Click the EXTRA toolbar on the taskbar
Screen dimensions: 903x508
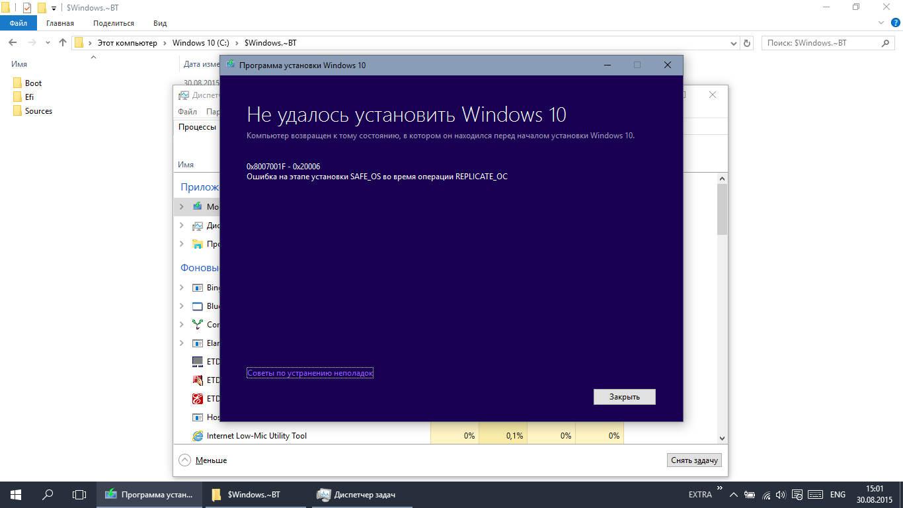click(700, 494)
